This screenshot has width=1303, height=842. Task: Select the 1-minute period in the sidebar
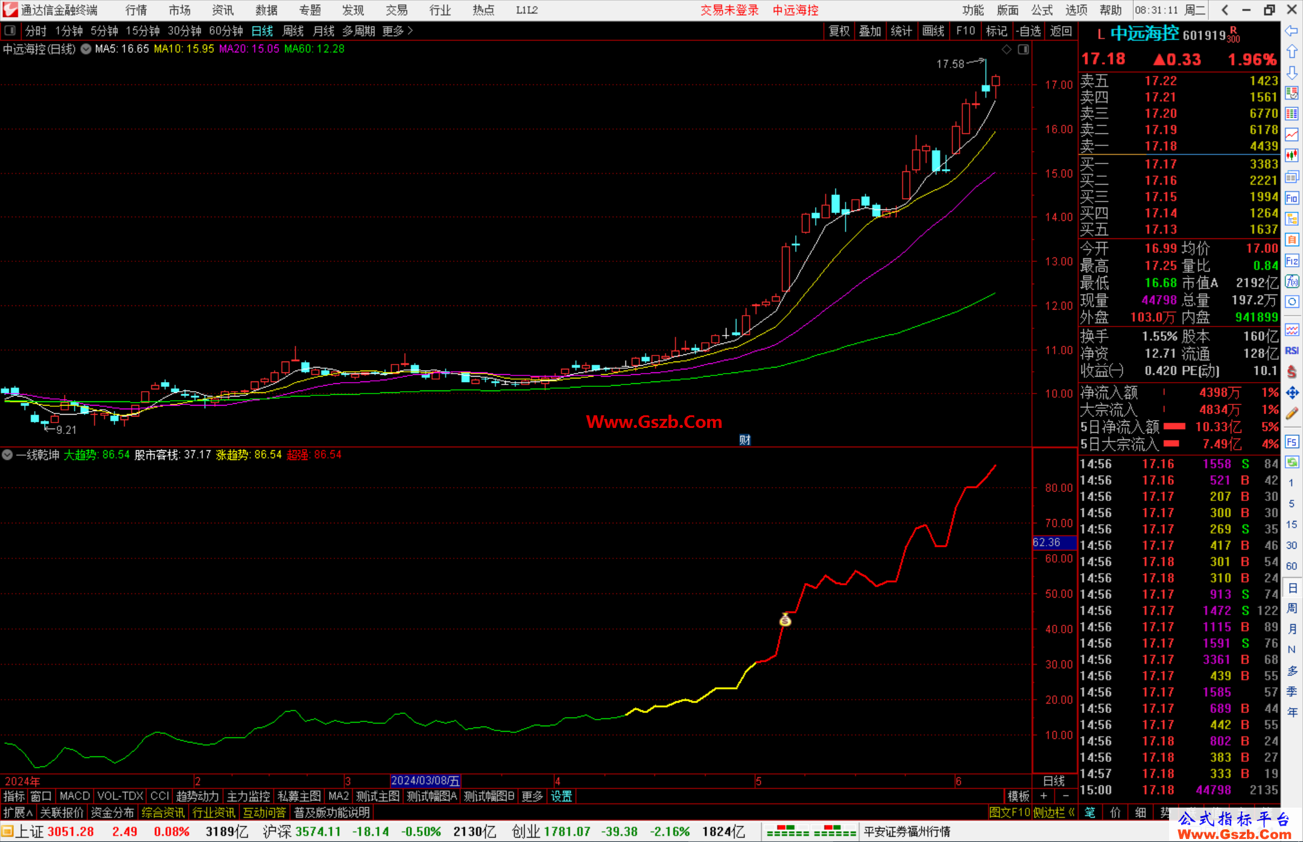[1291, 483]
